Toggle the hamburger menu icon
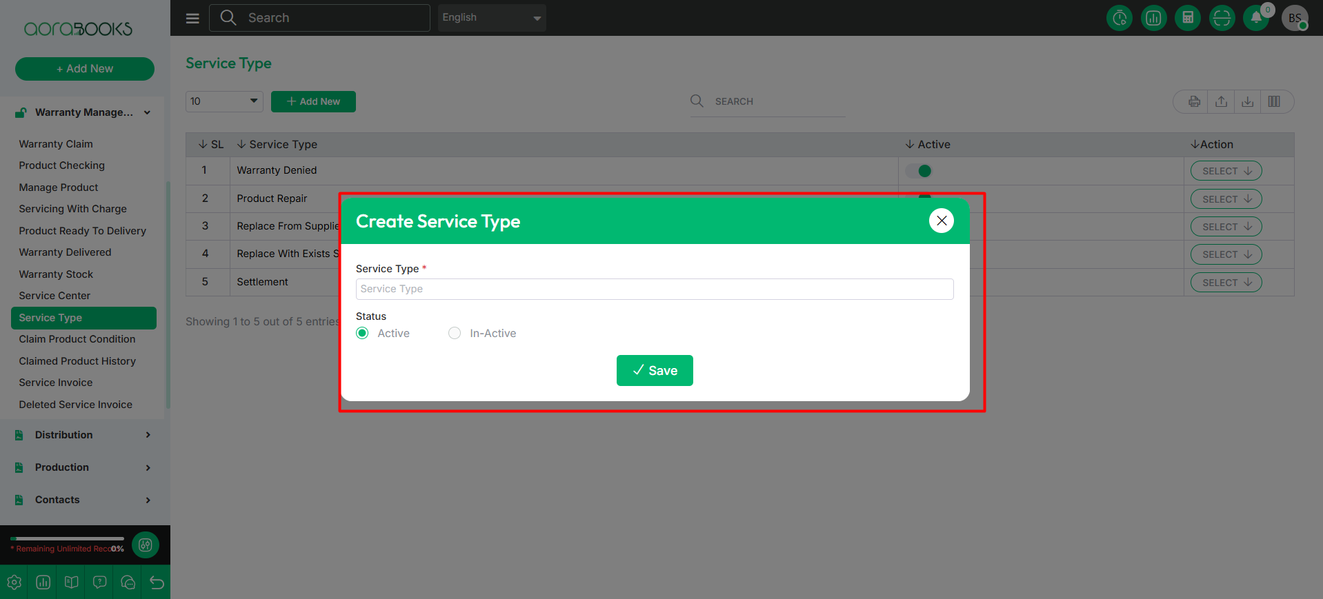 (x=192, y=18)
